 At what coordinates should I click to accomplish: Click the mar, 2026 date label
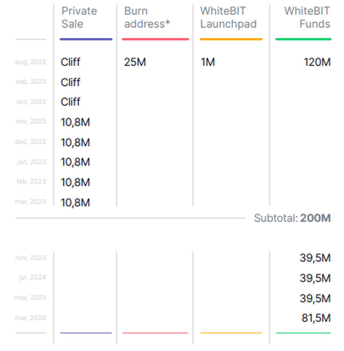click(x=30, y=318)
